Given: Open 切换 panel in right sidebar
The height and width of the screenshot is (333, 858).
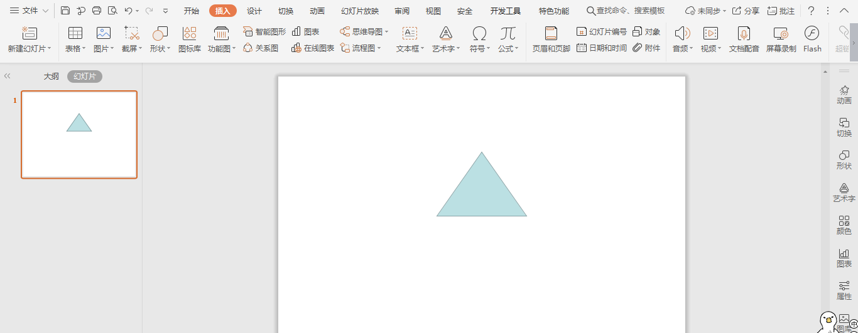Looking at the screenshot, I should point(844,128).
